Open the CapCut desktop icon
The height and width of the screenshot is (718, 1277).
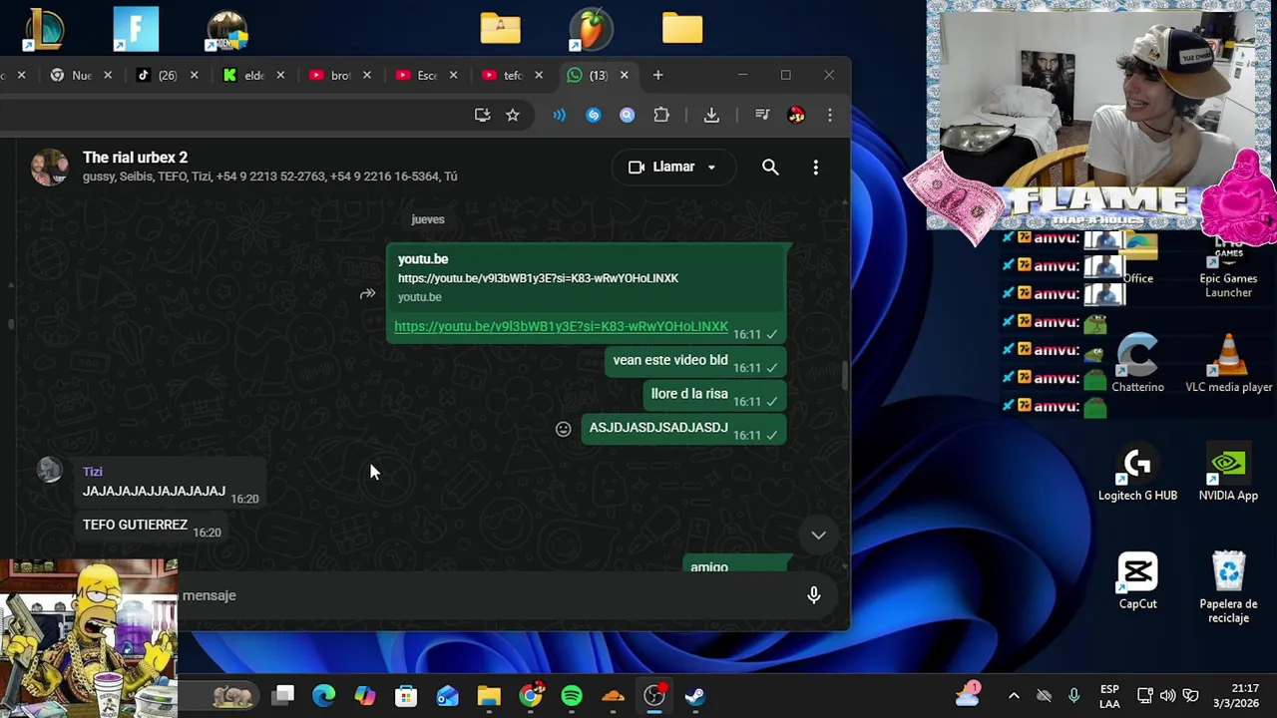[x=1137, y=580]
